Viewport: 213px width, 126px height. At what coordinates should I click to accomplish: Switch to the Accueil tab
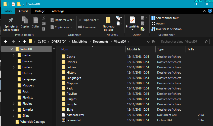click(23, 11)
